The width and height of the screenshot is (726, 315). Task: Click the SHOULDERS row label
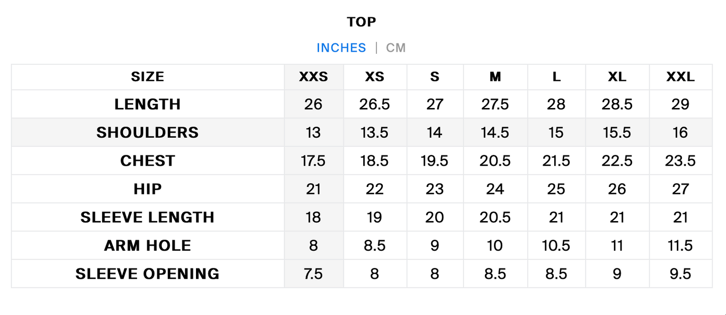pos(148,133)
